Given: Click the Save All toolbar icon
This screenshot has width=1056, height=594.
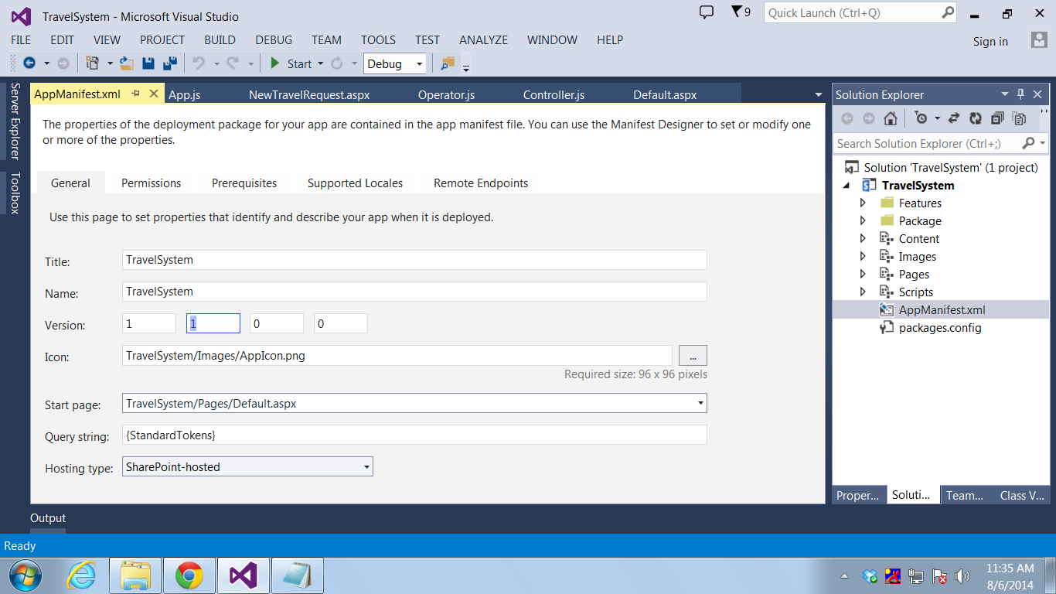Looking at the screenshot, I should pos(170,63).
